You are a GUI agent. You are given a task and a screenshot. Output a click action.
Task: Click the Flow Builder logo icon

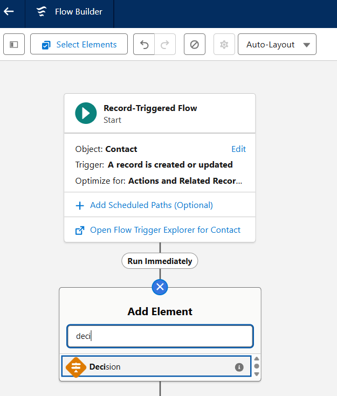pos(42,12)
